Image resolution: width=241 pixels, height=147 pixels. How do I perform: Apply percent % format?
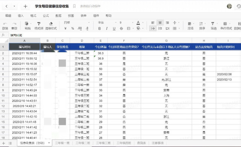point(73,28)
